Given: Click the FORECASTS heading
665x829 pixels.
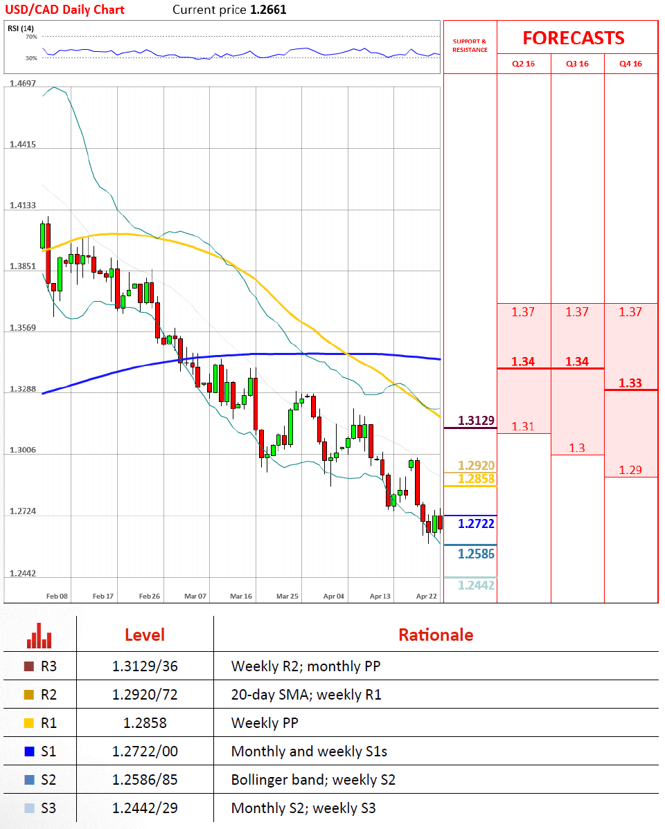Looking at the screenshot, I should tap(574, 38).
